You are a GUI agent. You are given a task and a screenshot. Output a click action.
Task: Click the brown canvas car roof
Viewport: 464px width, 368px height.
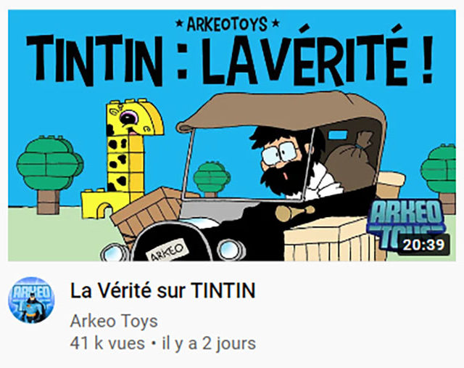281,111
